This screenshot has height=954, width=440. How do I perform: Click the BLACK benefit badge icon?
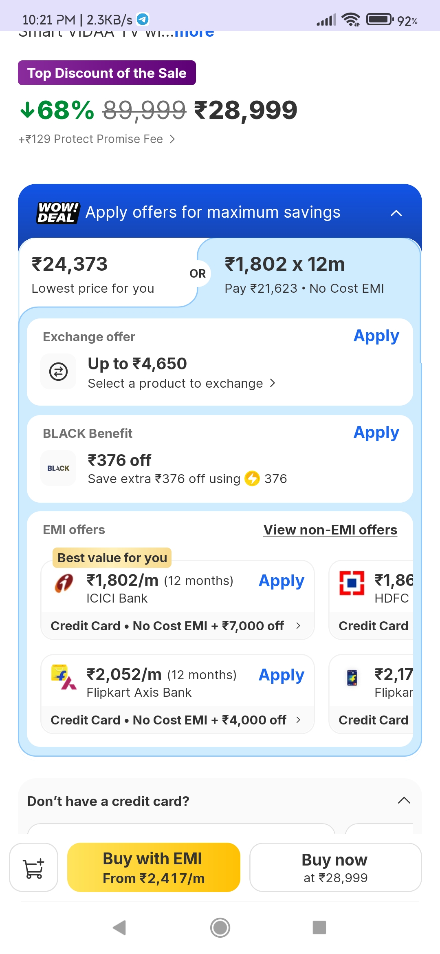(58, 468)
